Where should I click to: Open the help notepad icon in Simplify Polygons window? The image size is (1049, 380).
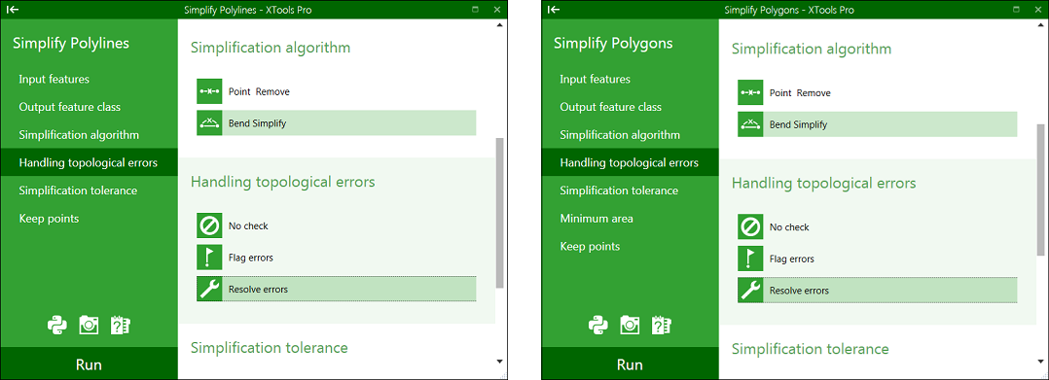click(x=662, y=325)
